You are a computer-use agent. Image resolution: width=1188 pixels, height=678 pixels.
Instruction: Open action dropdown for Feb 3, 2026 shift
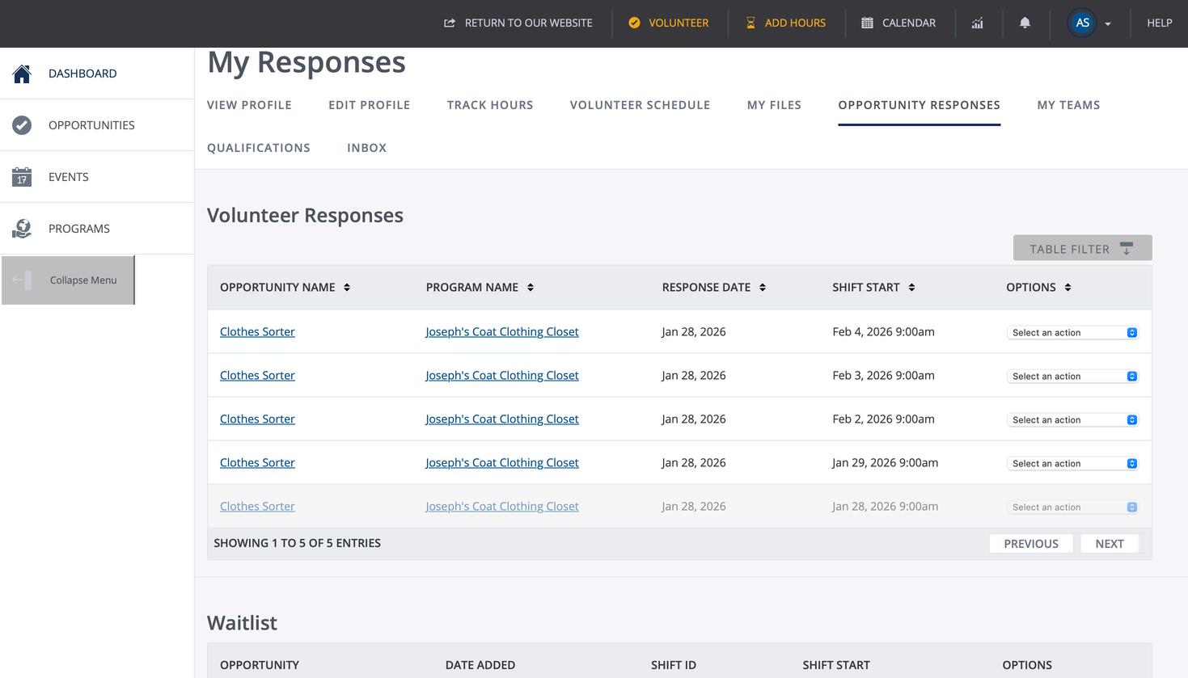coord(1072,377)
